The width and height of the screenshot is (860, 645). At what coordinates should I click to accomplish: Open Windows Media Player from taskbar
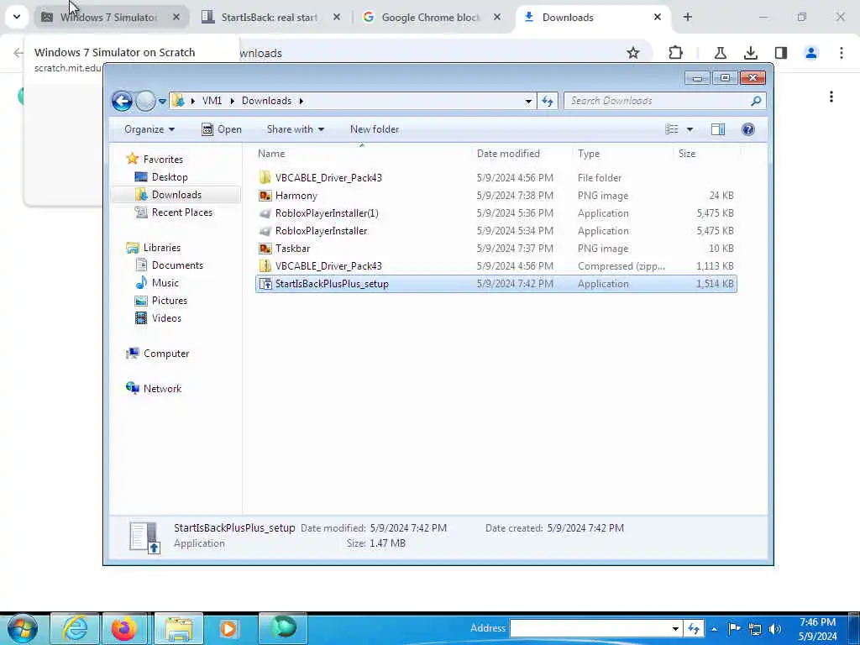point(228,628)
